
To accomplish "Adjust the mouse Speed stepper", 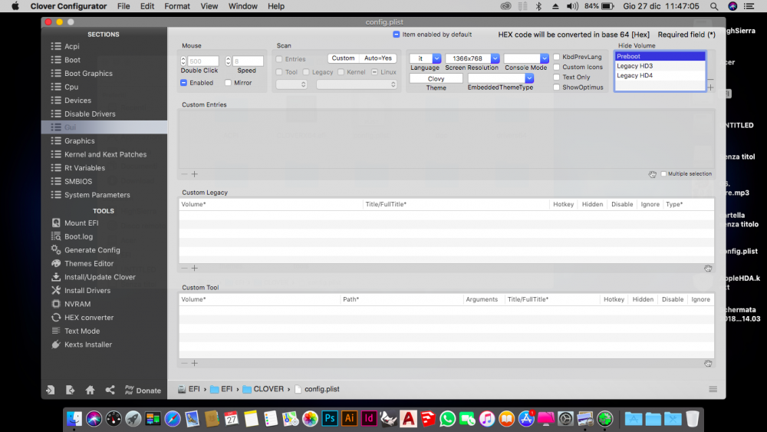I will 228,61.
